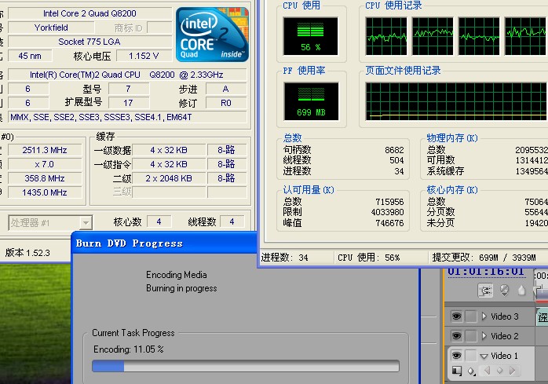This screenshot has width=548, height=384.
Task: Click the 页面文件使用记录 graph
Action: click(455, 101)
